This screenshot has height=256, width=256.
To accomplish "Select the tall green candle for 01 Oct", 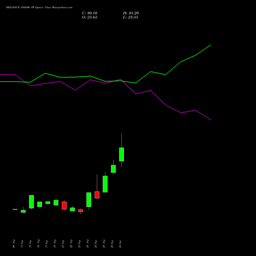I will (x=121, y=154).
